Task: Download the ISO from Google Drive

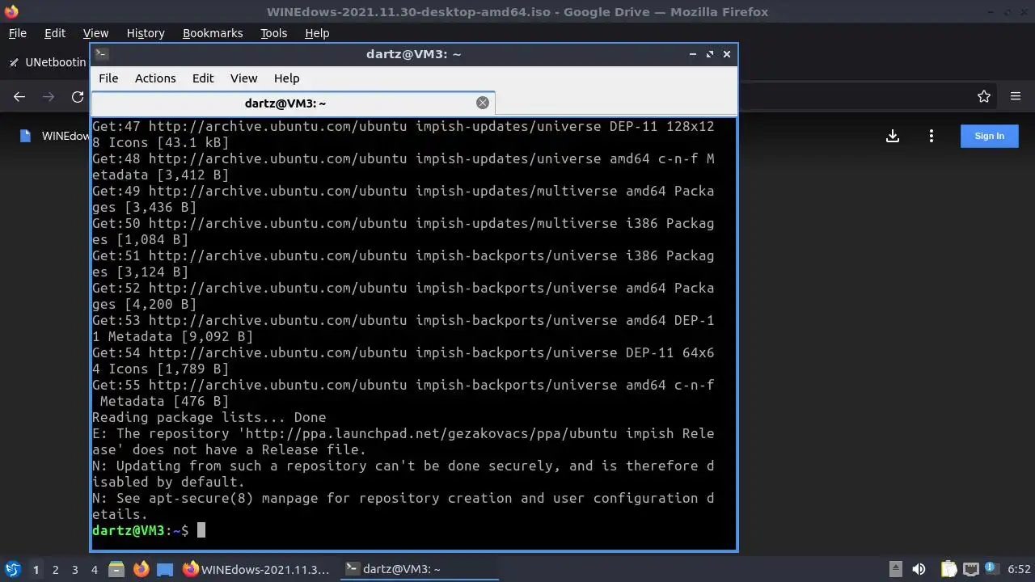Action: [x=893, y=136]
